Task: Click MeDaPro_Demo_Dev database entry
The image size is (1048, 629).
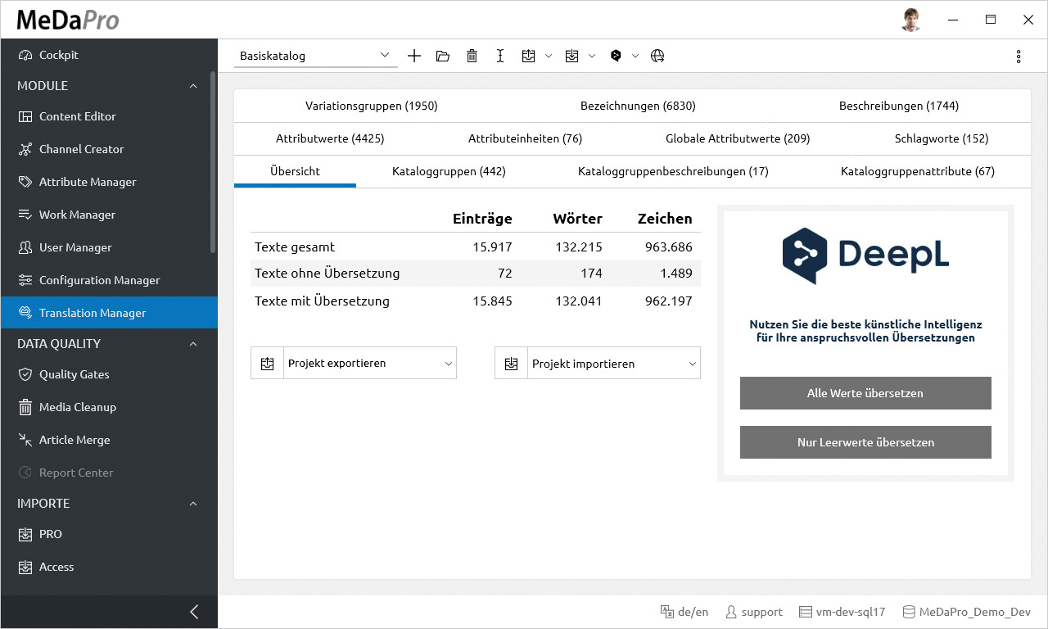Action: 966,612
